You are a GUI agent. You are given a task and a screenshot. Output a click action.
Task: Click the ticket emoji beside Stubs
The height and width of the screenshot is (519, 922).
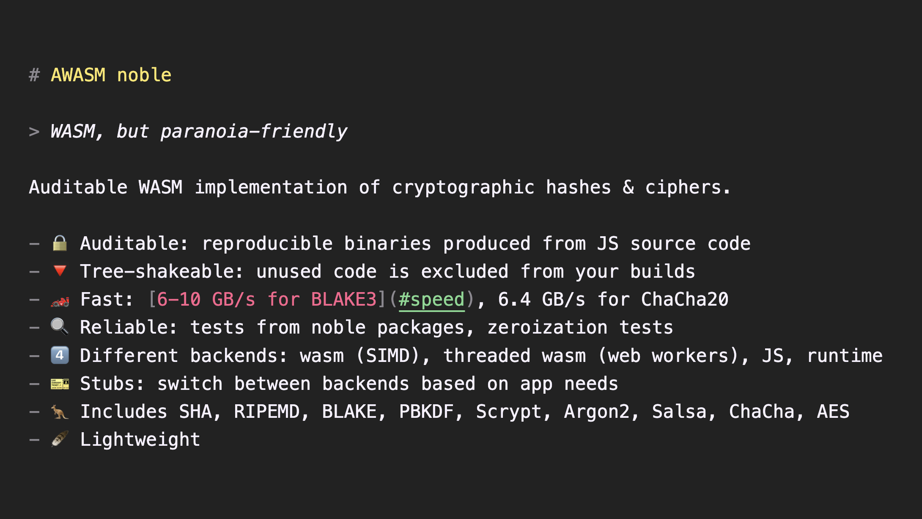coord(60,384)
